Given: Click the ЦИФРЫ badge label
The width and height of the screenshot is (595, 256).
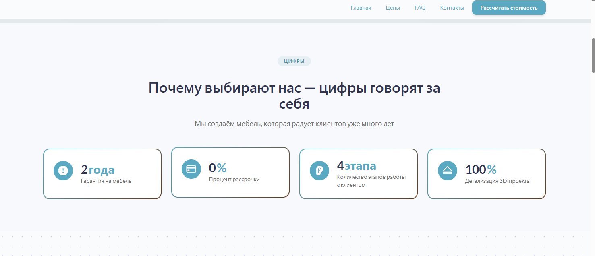Looking at the screenshot, I should pyautogui.click(x=294, y=61).
